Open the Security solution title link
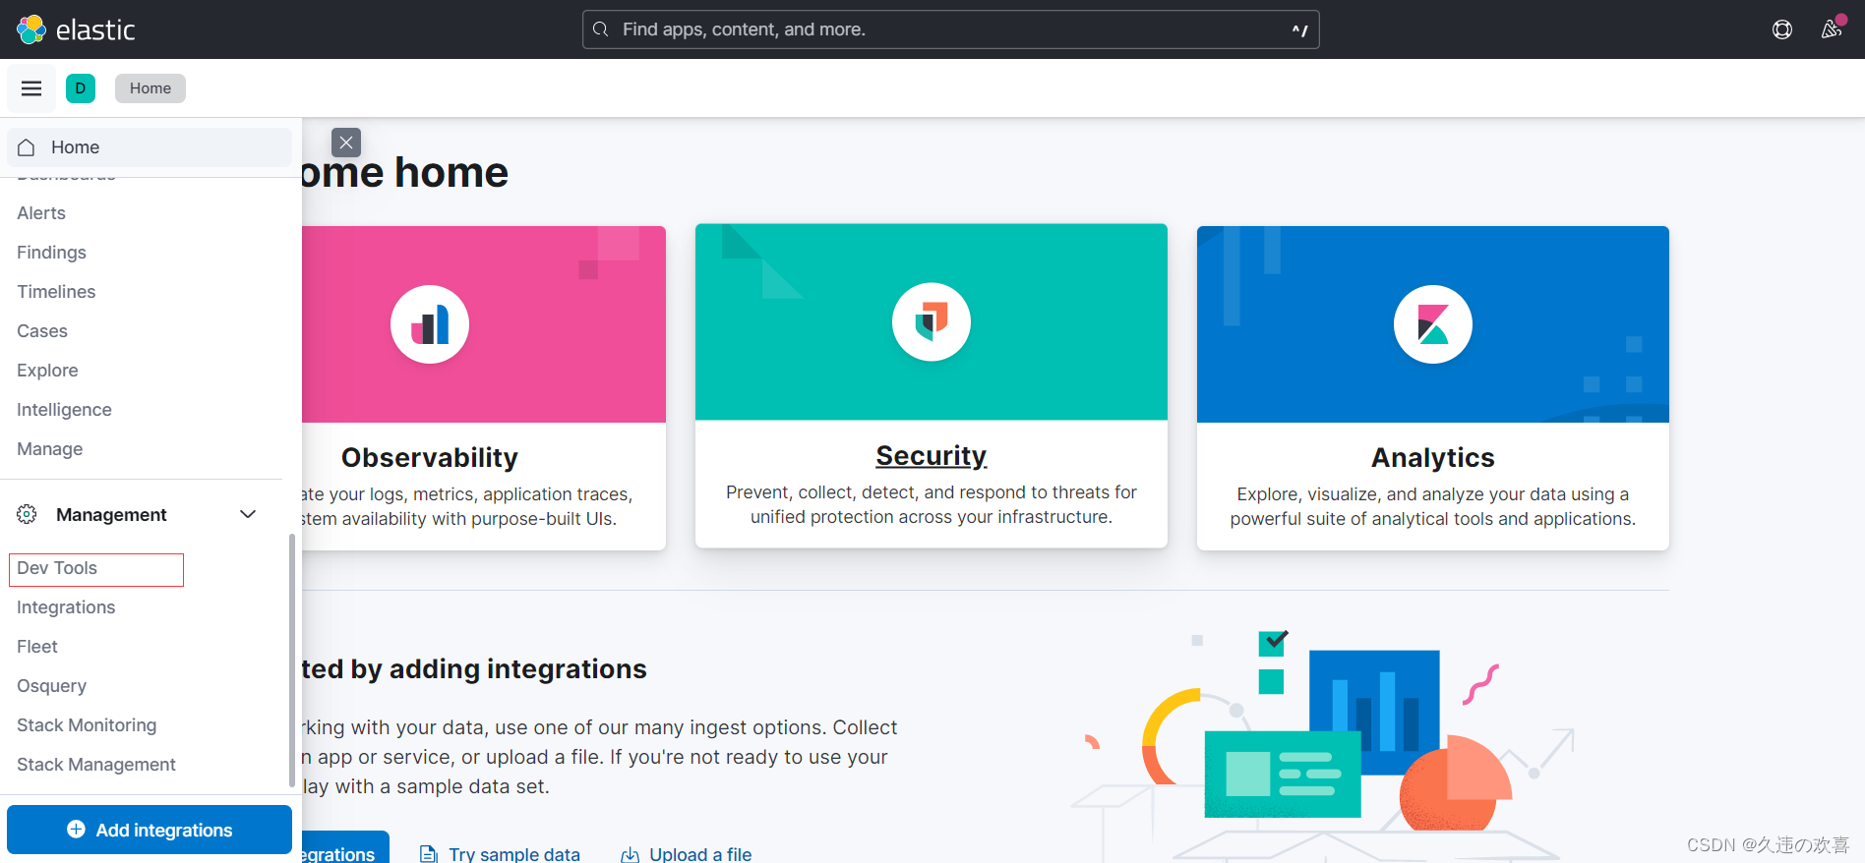This screenshot has width=1865, height=863. coord(932,456)
